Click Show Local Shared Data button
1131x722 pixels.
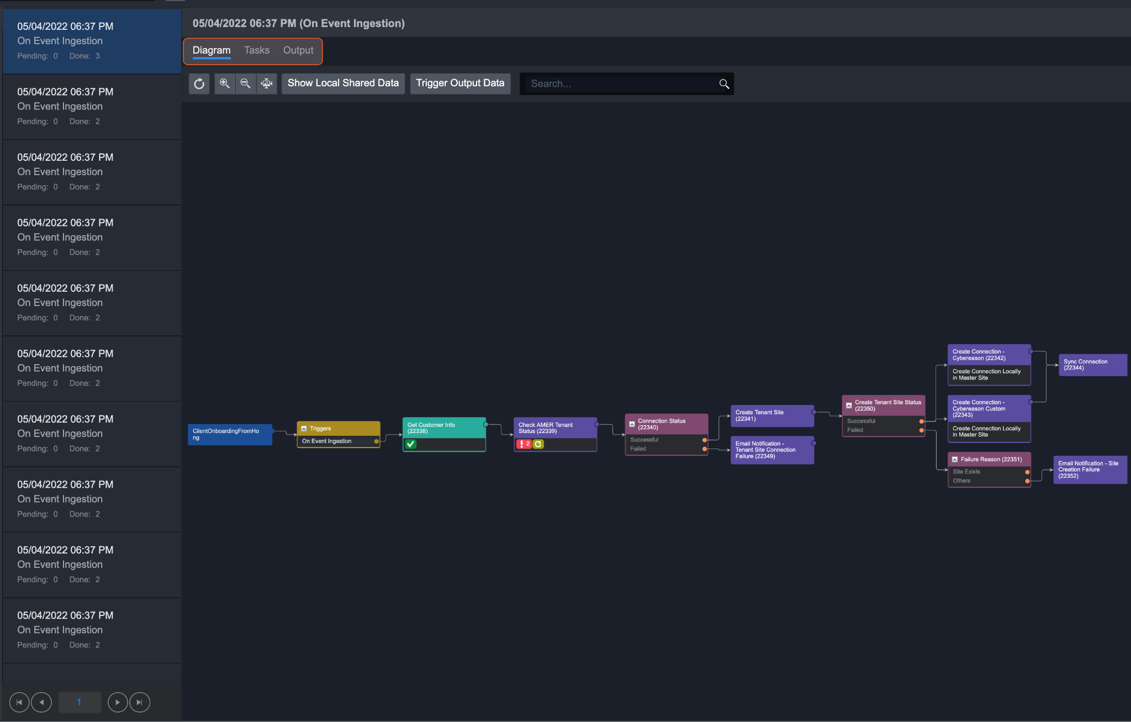pyautogui.click(x=343, y=83)
